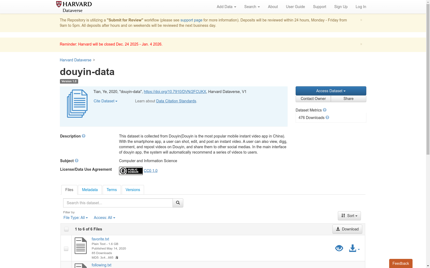Dismiss the Submit for Review notice
430x268 pixels.
click(361, 20)
